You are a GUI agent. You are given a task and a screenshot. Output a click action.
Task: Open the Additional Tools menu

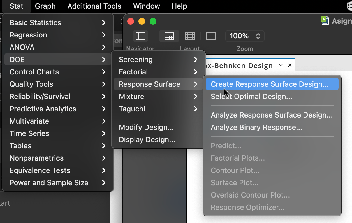94,6
